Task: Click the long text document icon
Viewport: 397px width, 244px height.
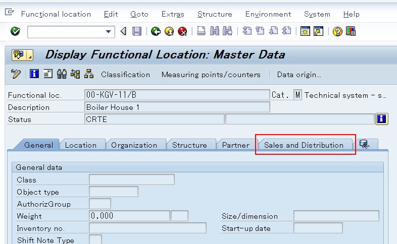Action: (47, 74)
